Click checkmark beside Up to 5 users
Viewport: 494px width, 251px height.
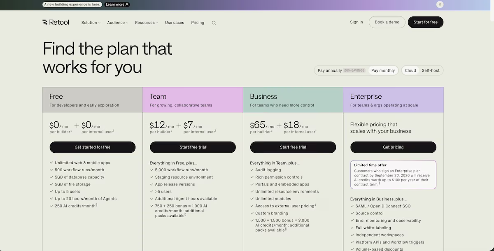coord(51,192)
